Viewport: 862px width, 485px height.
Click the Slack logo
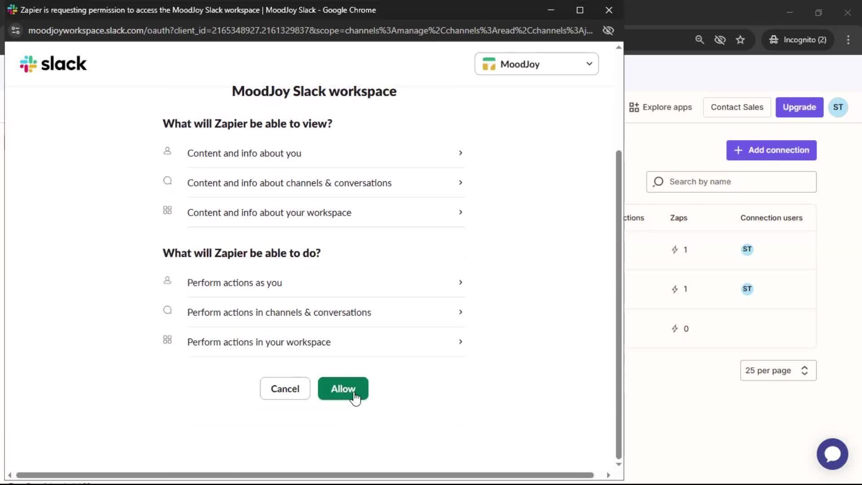pos(53,64)
